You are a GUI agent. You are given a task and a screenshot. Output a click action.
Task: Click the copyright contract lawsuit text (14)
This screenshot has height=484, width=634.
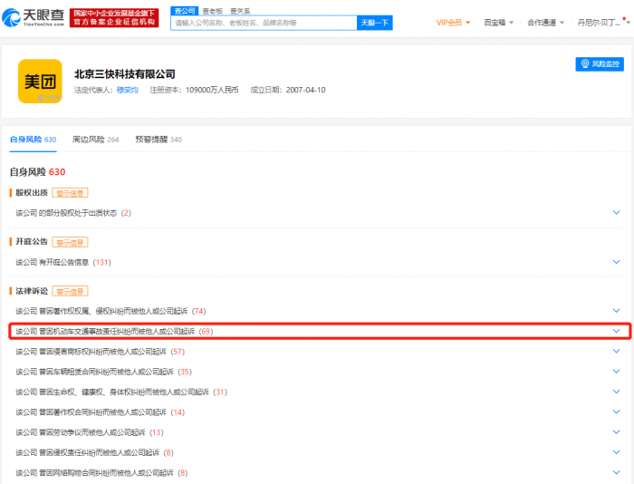(100, 412)
